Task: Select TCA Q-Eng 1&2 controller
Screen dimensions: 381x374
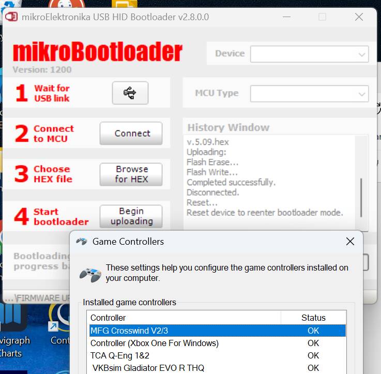Action: [218, 355]
